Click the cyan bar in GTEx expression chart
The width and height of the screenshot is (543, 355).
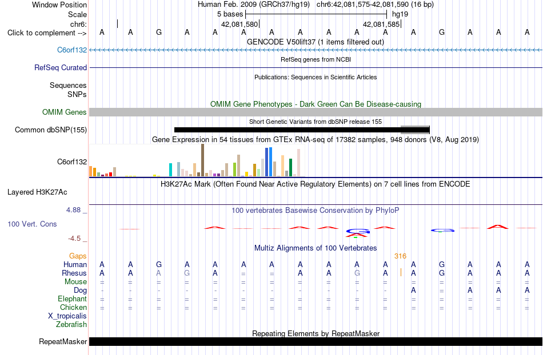[x=170, y=170]
